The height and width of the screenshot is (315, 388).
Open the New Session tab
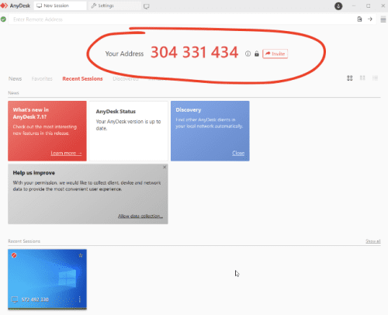[60, 5]
